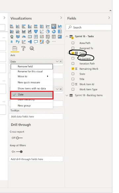Select the Clustered column chart visual

(30, 26)
